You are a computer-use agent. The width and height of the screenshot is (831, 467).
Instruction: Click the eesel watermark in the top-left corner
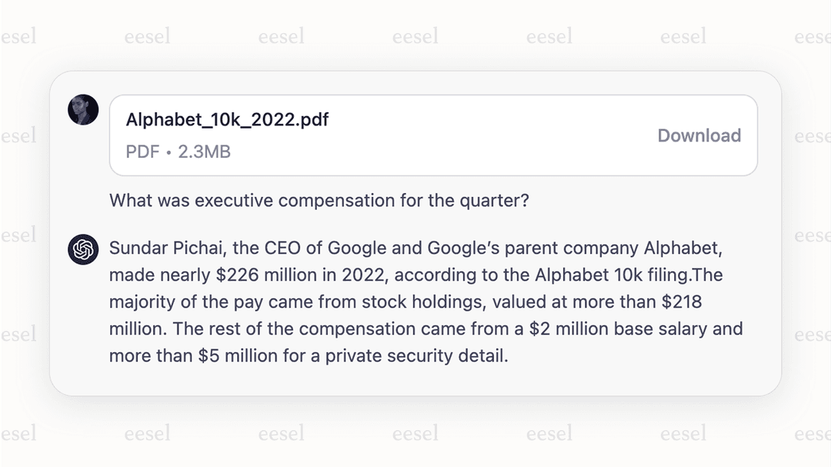click(x=19, y=35)
